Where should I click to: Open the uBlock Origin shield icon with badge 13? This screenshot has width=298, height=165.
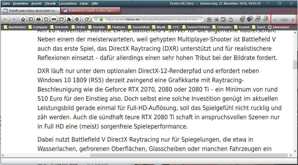click(x=249, y=19)
